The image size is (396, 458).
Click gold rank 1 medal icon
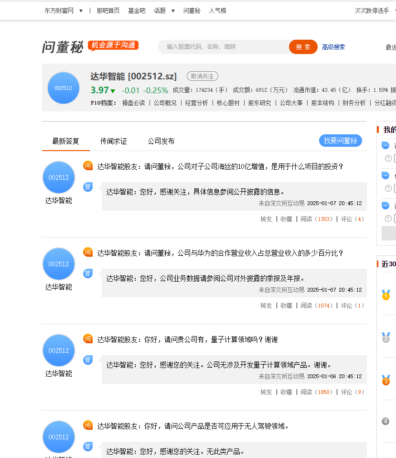point(386,294)
